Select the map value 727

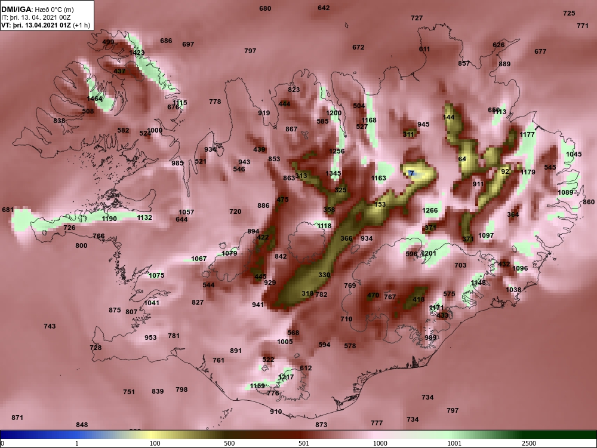(x=417, y=18)
